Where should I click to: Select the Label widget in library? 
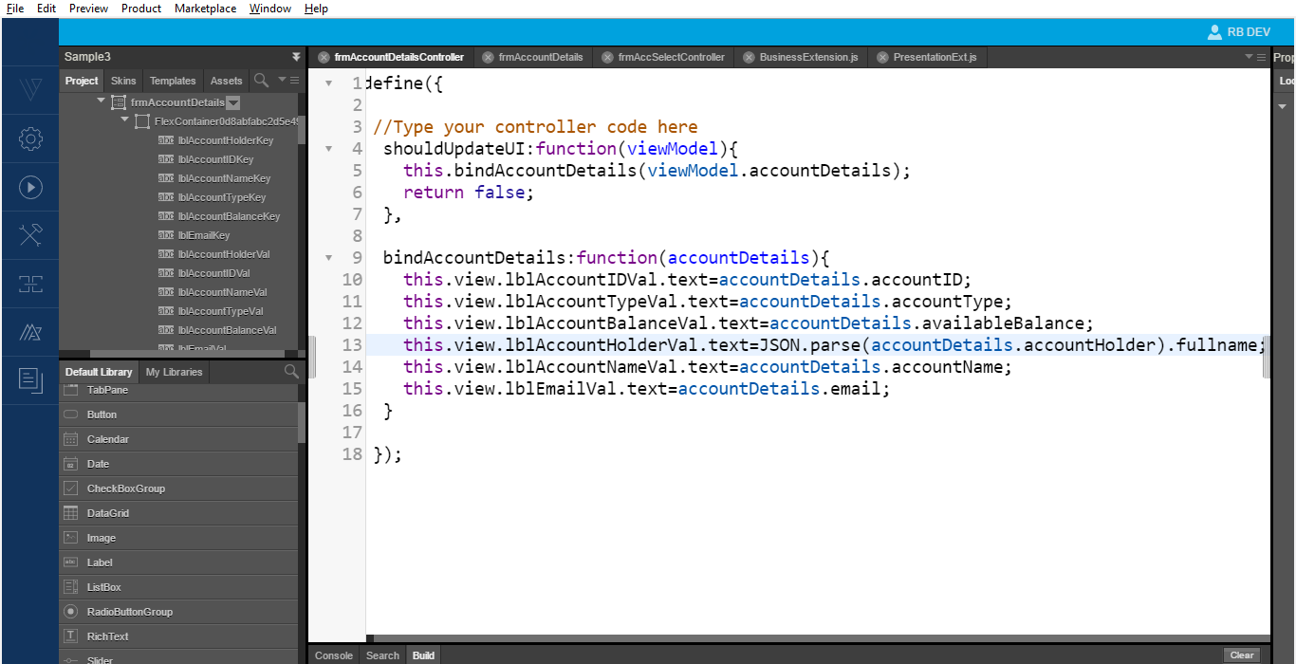[178, 563]
